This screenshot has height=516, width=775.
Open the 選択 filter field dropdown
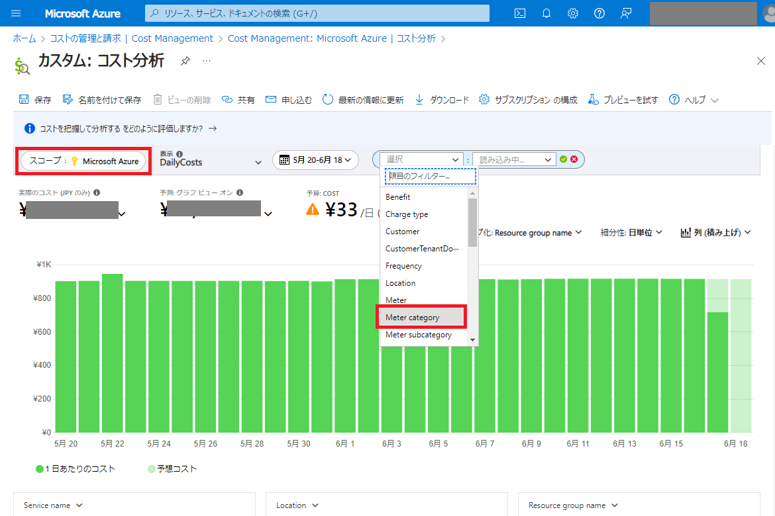(x=421, y=159)
